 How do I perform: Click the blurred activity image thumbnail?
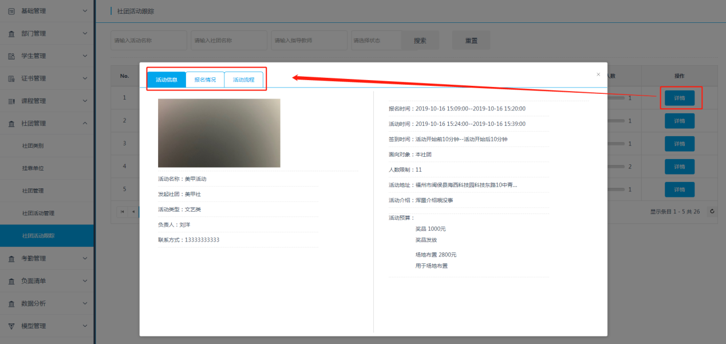click(x=219, y=133)
